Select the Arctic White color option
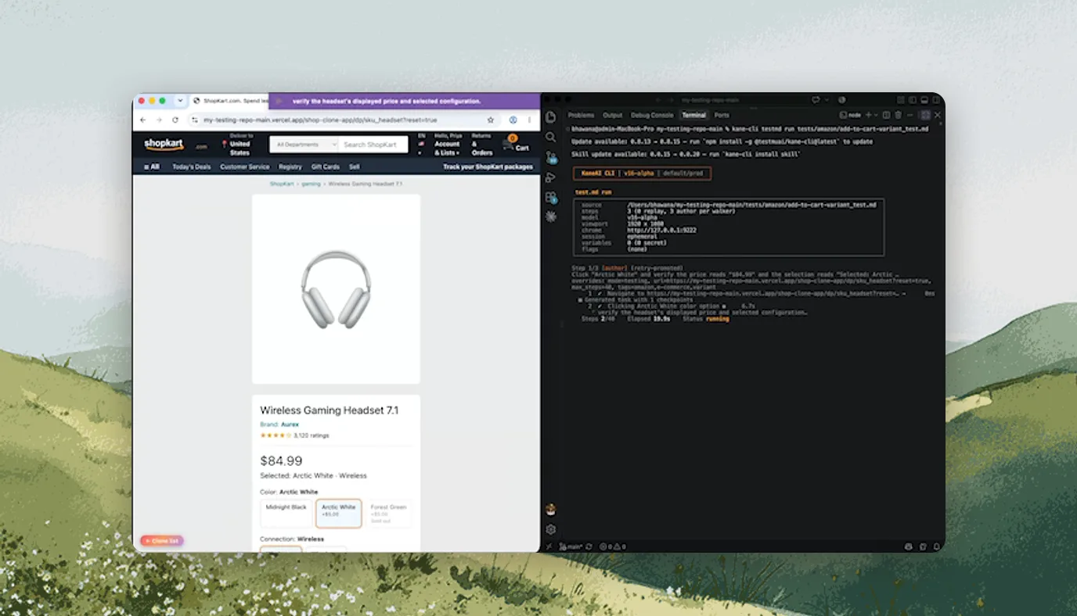 tap(338, 513)
